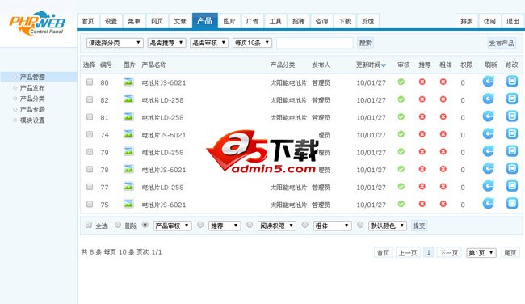Open the image thumbnail of product 80
Screen dimensions: 525x304
128,82
